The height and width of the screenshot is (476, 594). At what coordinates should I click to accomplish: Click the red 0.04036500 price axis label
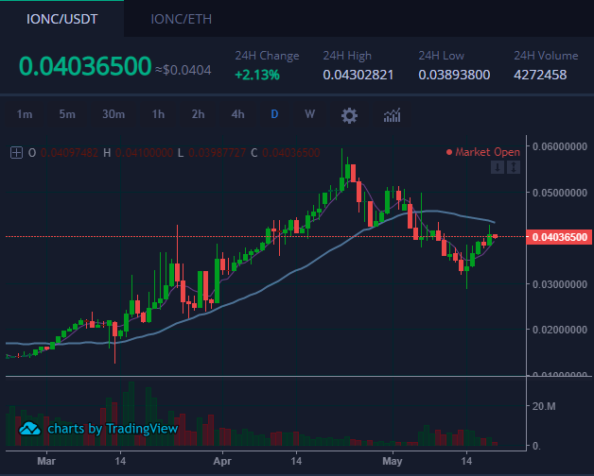pyautogui.click(x=559, y=237)
